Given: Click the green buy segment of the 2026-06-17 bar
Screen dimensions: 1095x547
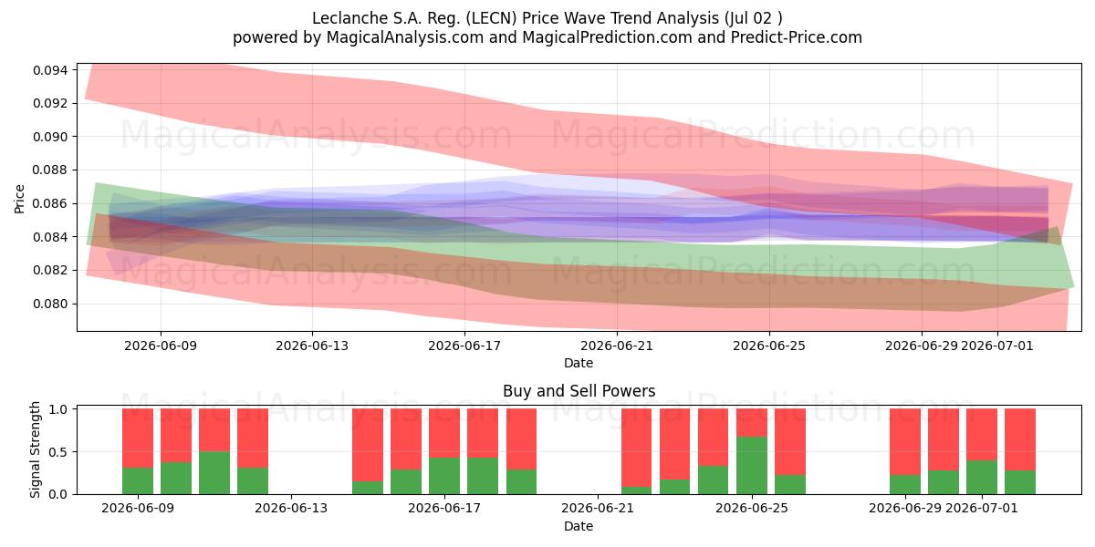Looking at the screenshot, I should coord(444,476).
